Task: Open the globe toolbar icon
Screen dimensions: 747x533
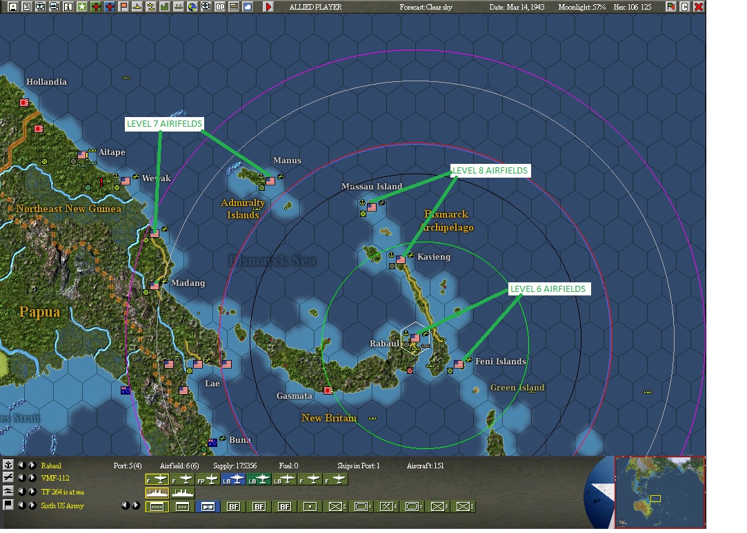Action: tap(192, 7)
